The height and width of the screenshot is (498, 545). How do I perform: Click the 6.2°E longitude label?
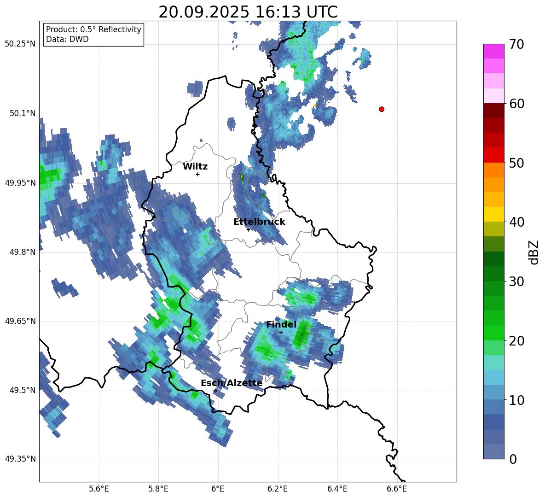tap(278, 489)
